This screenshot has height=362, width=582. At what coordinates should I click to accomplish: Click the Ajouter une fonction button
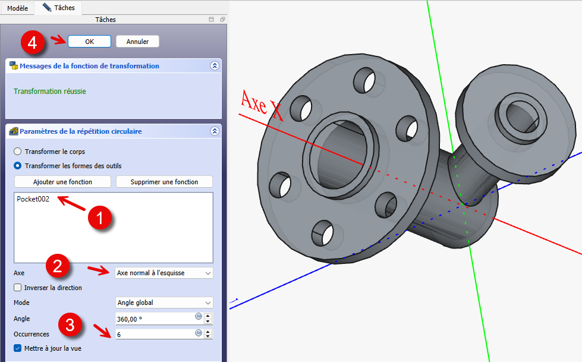click(62, 182)
